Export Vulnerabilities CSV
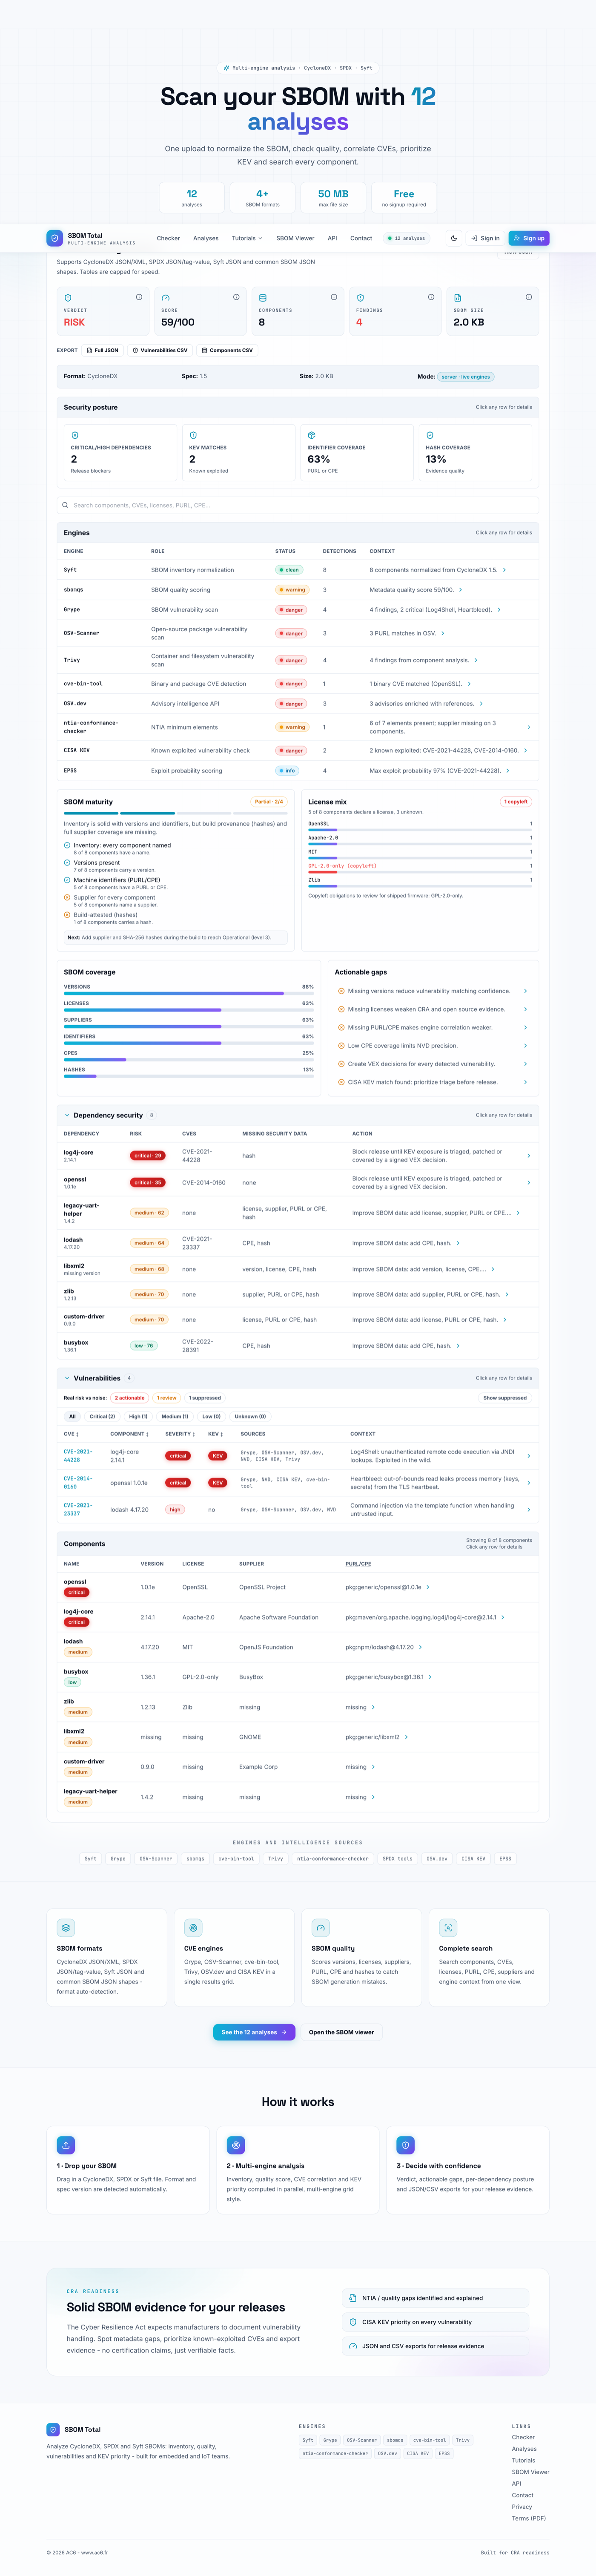This screenshot has width=596, height=2576. (x=160, y=350)
